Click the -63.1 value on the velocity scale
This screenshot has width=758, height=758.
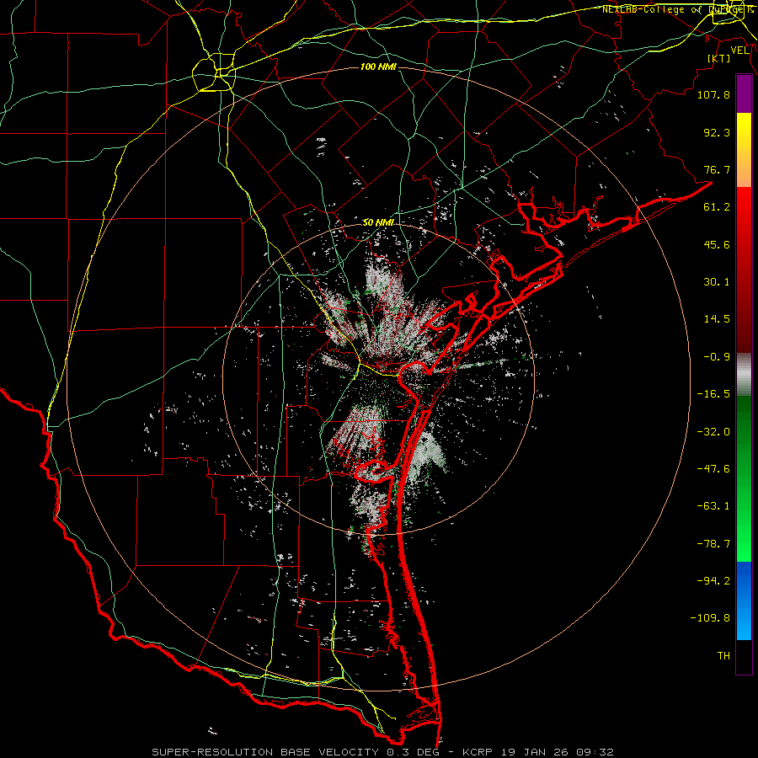(x=713, y=506)
